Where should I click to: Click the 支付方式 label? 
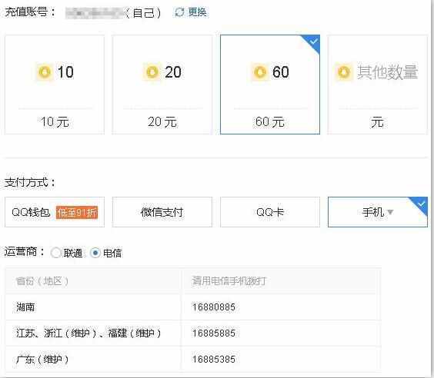(x=30, y=182)
